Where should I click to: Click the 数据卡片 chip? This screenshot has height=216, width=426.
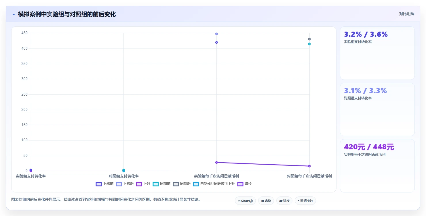305,201
